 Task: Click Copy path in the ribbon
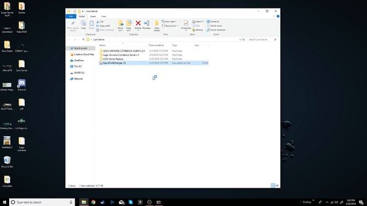tap(103, 26)
